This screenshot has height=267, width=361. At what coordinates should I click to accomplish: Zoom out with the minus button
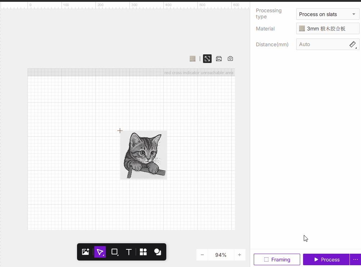pos(202,255)
